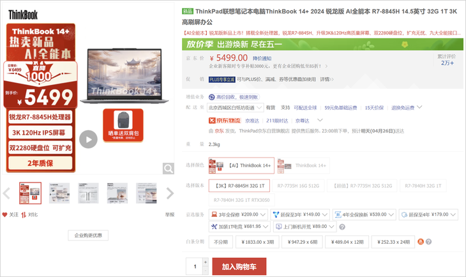Select first product thumbnail with red banner
The width and height of the screenshot is (466, 277).
[30, 193]
